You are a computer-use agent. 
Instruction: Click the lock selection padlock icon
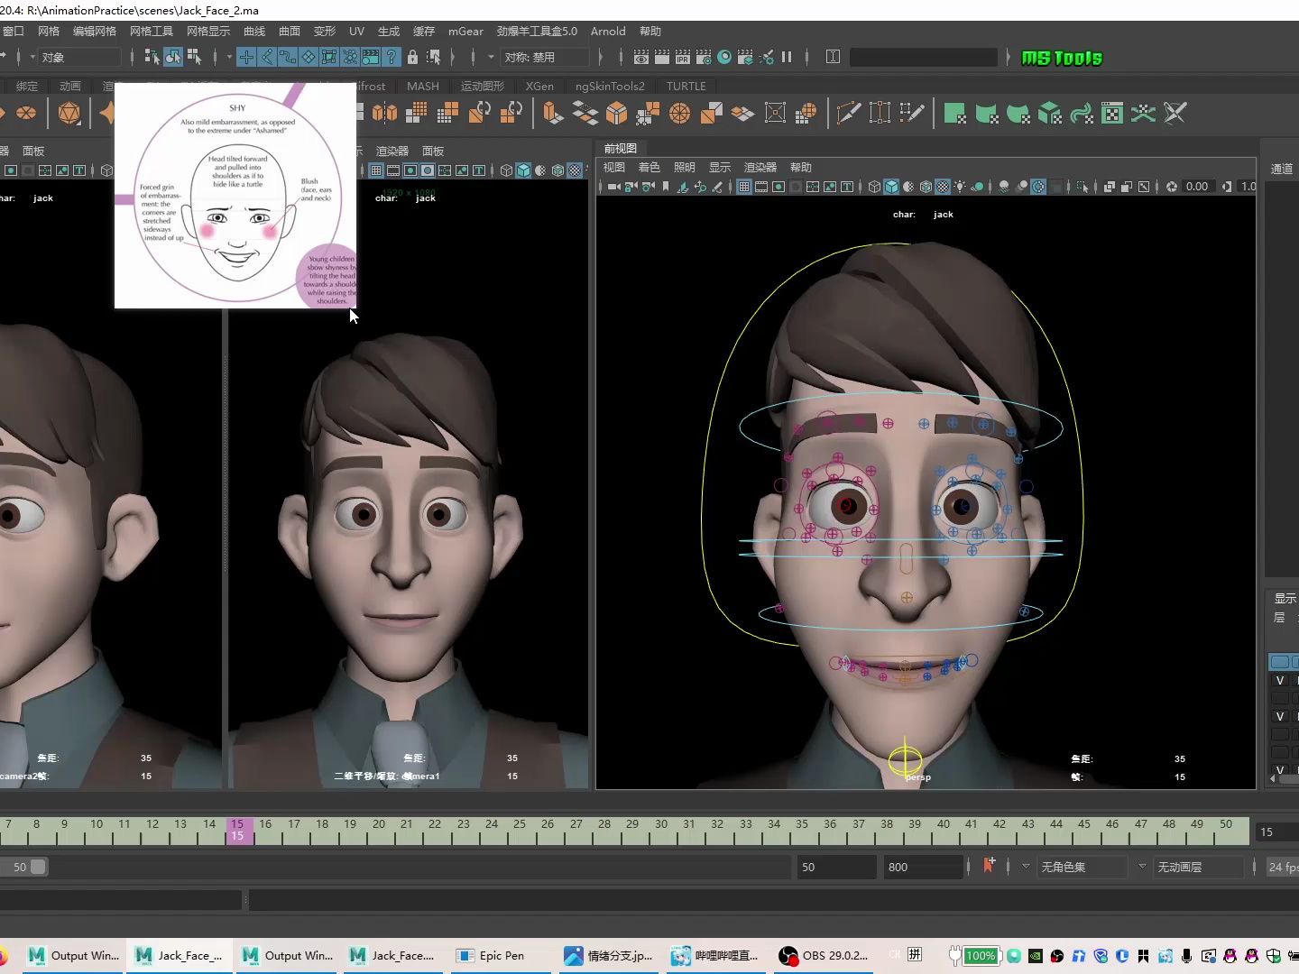[x=412, y=57]
